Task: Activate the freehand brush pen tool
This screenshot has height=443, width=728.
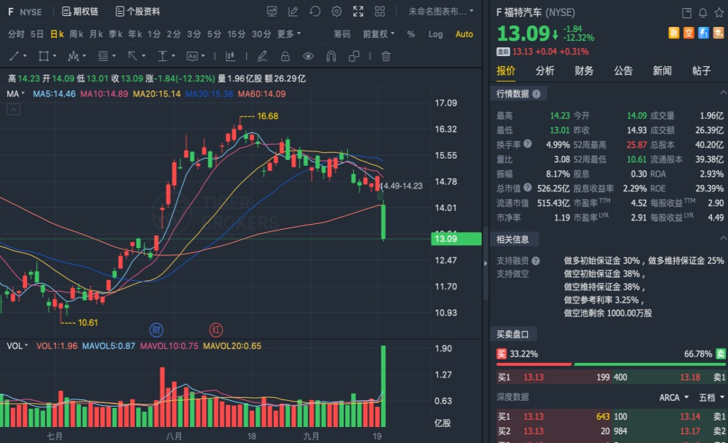Action: coord(262,56)
